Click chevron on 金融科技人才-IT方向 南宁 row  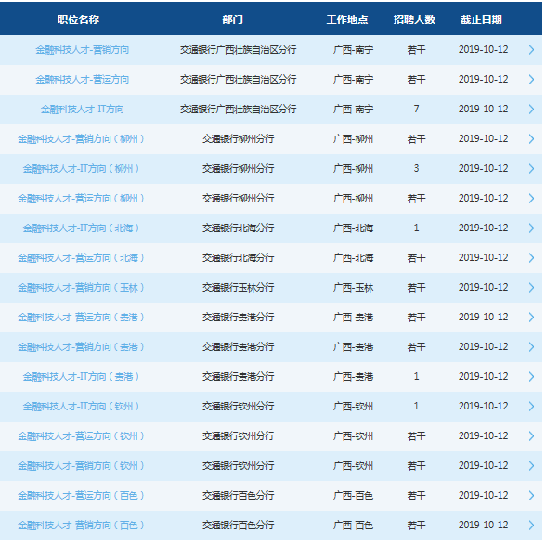pyautogui.click(x=531, y=110)
